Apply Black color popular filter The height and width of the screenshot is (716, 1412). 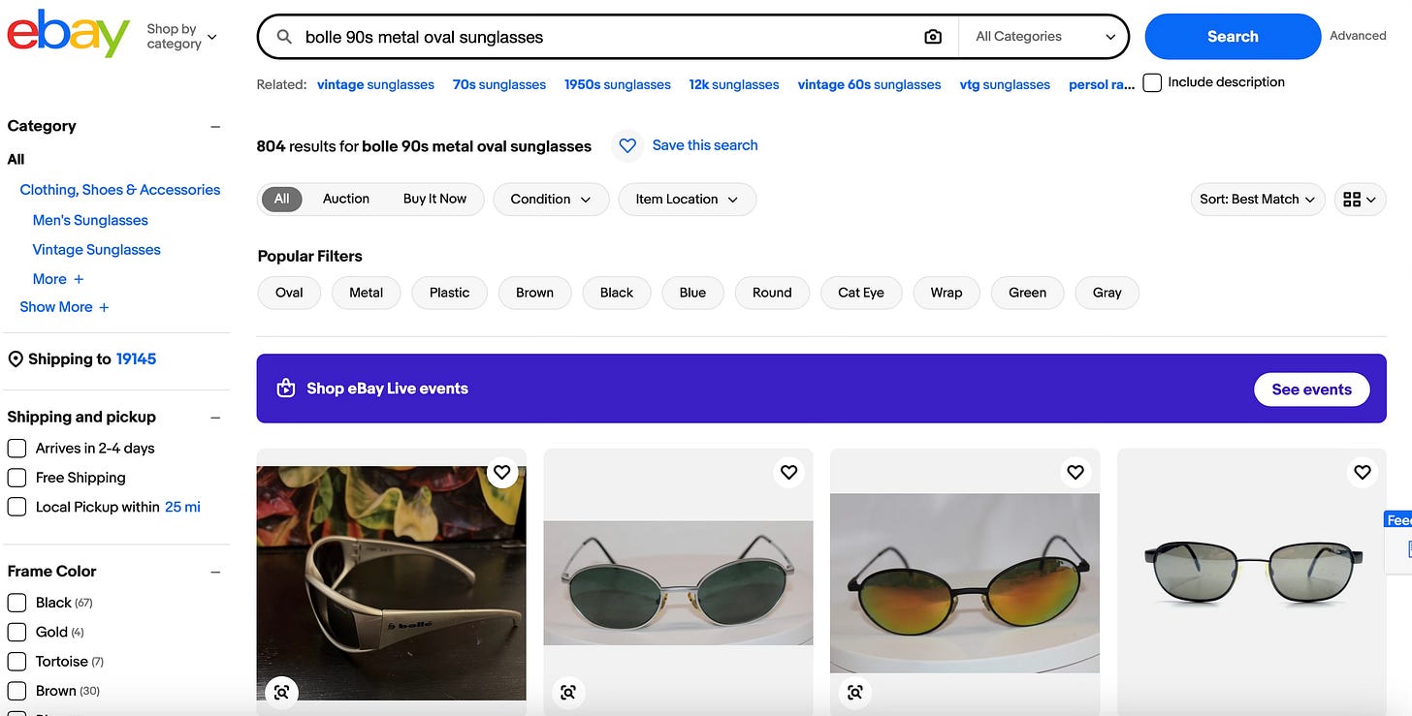point(617,293)
